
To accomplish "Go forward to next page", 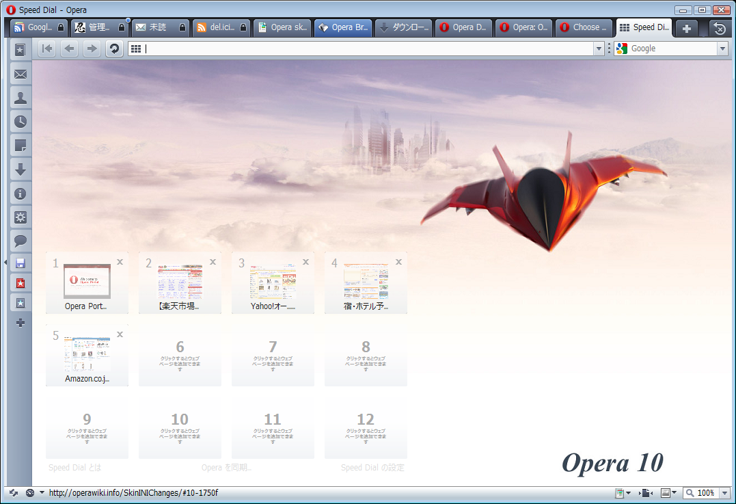I will 92,49.
